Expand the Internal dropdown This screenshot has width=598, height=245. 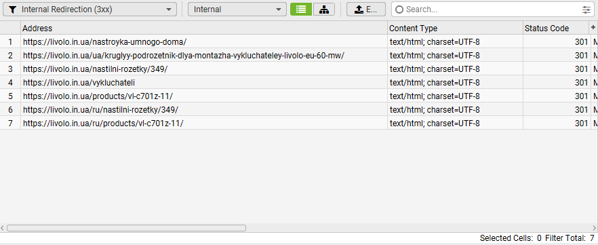[237, 10]
